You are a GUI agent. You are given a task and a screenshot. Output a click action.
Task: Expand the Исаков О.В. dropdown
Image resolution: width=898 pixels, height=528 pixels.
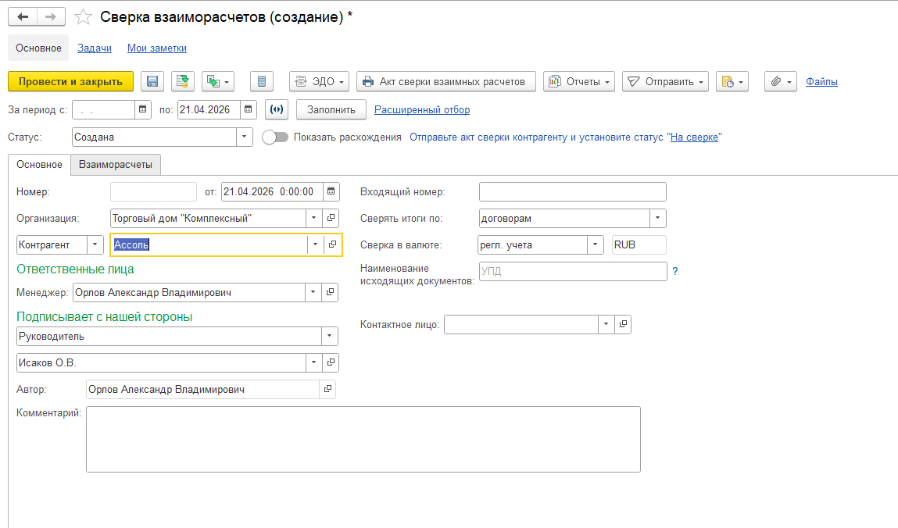314,362
